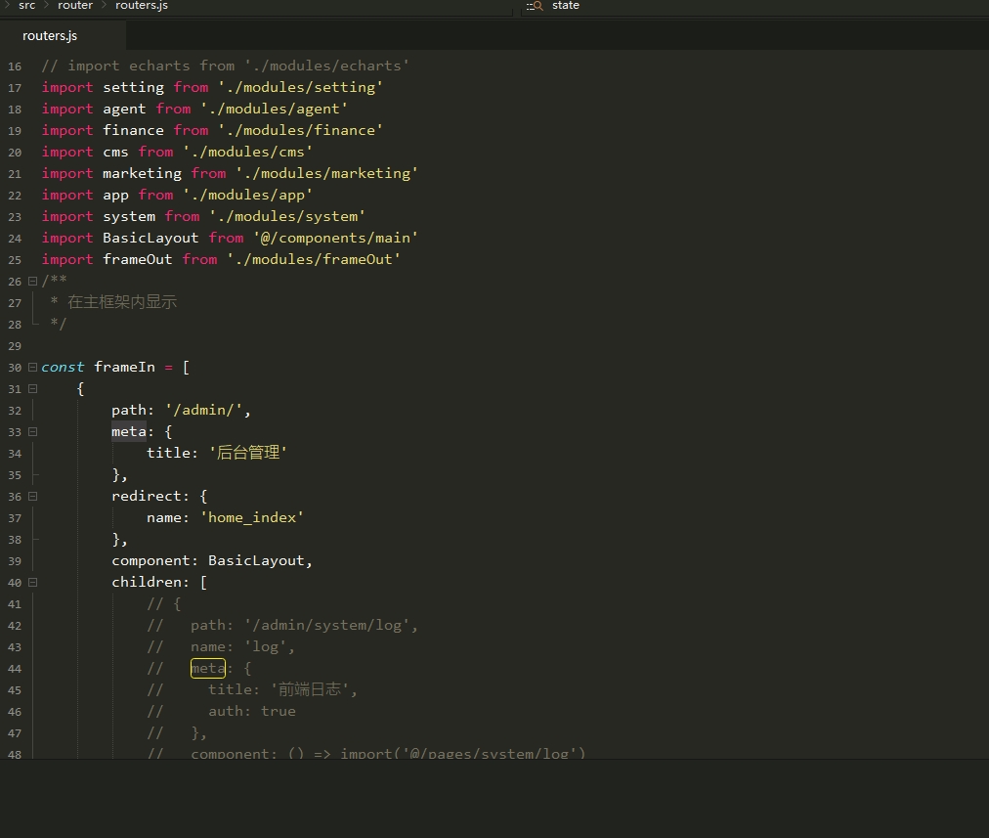The height and width of the screenshot is (838, 989).
Task: Fold the redirect block on line 36
Action: coord(33,497)
